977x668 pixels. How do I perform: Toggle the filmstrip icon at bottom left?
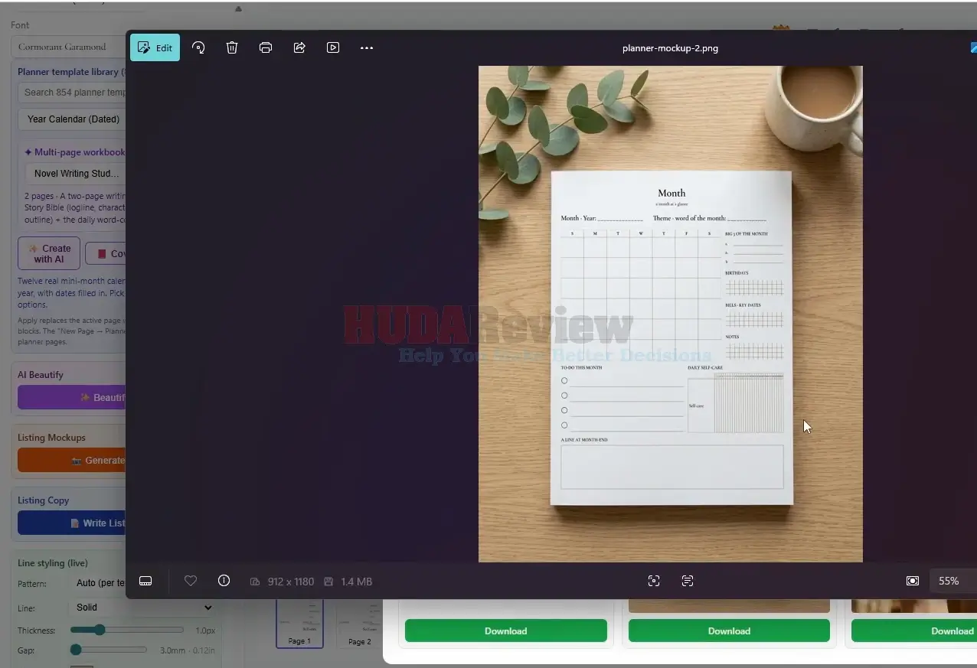click(x=145, y=581)
